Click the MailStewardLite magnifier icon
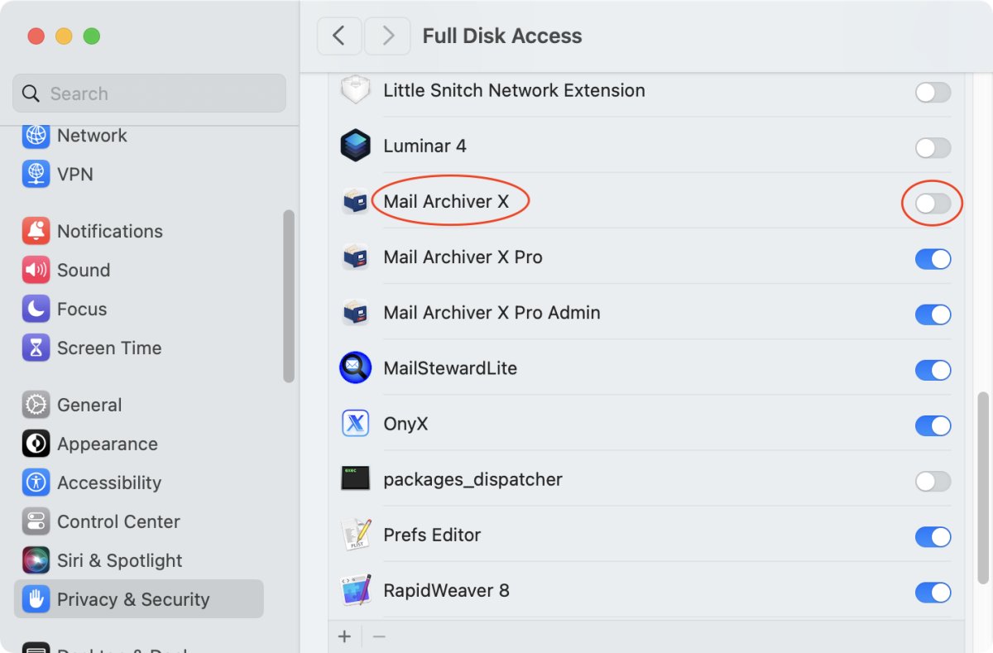The height and width of the screenshot is (653, 993). coord(355,368)
